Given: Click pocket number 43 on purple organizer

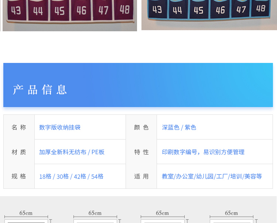Looking at the screenshot, I should (x=16, y=11).
